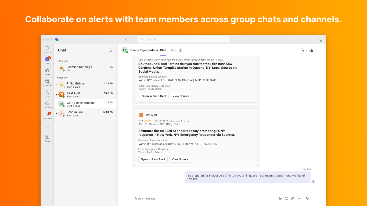367x206 pixels.
Task: Open Jasmine Dennings pinned chat
Action: 86,68
